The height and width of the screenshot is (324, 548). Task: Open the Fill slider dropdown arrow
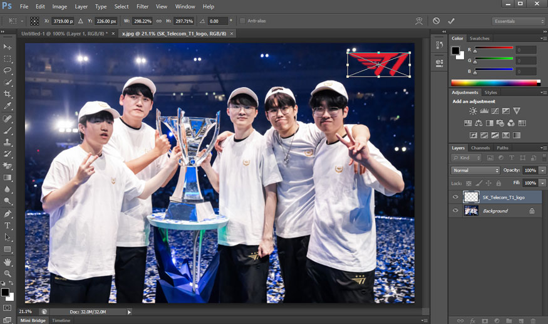pyautogui.click(x=542, y=183)
